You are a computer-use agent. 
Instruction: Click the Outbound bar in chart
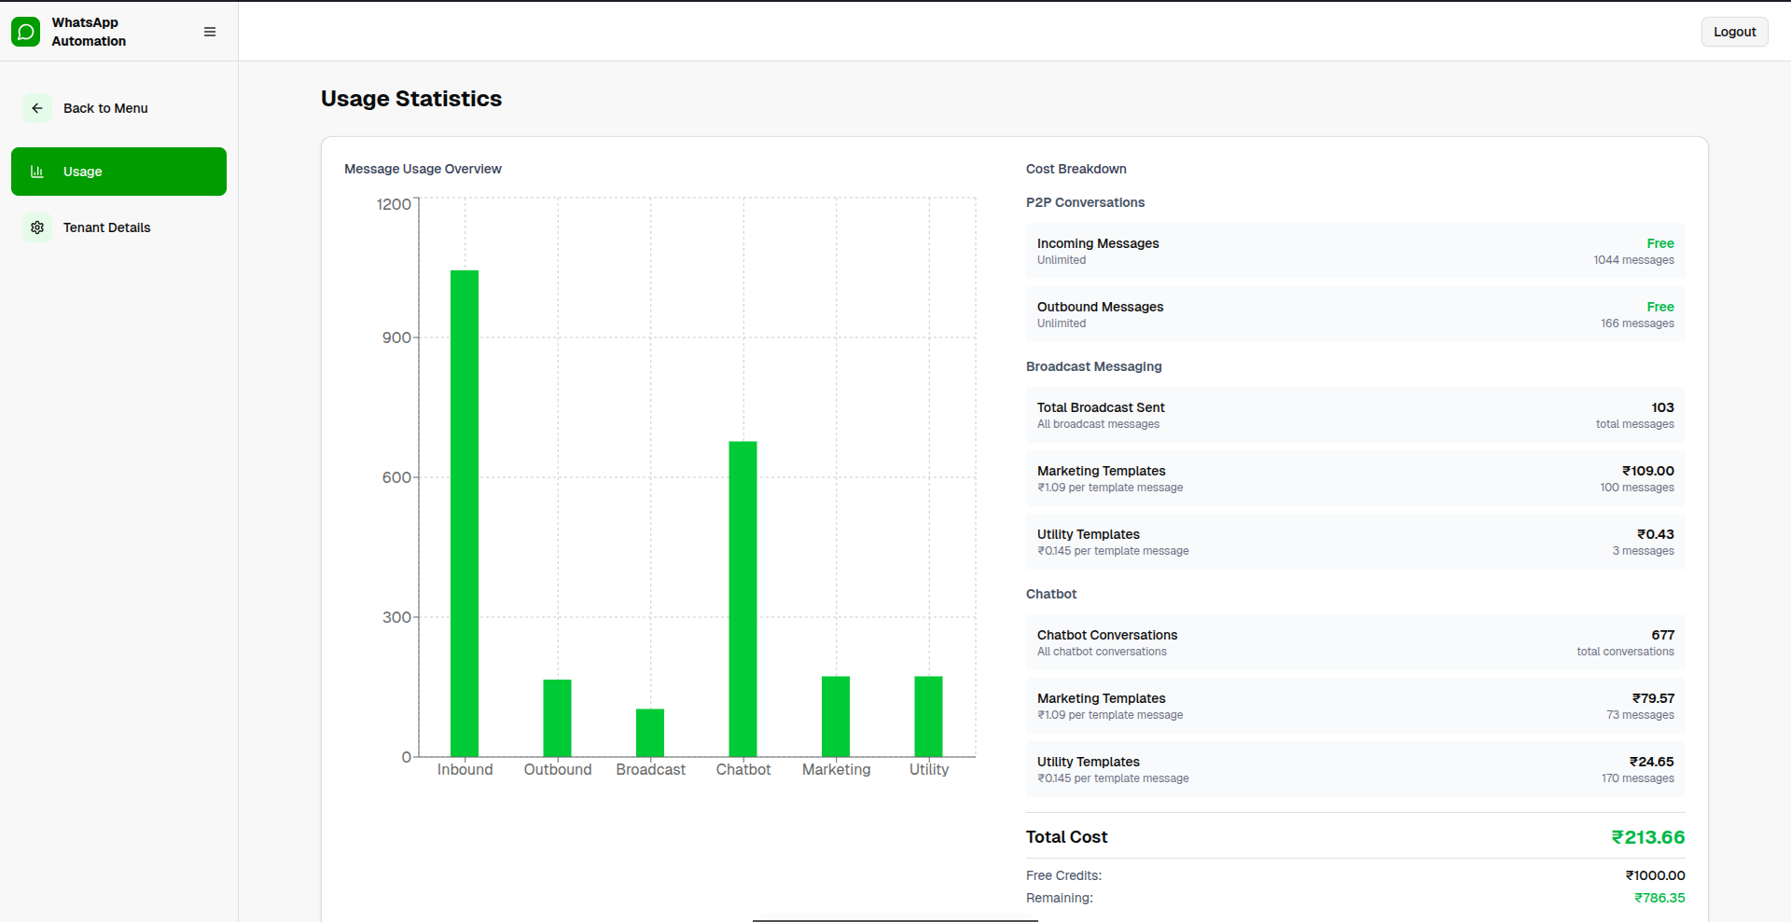click(558, 718)
